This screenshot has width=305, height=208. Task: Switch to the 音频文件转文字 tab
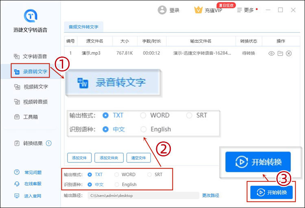tap(83, 27)
